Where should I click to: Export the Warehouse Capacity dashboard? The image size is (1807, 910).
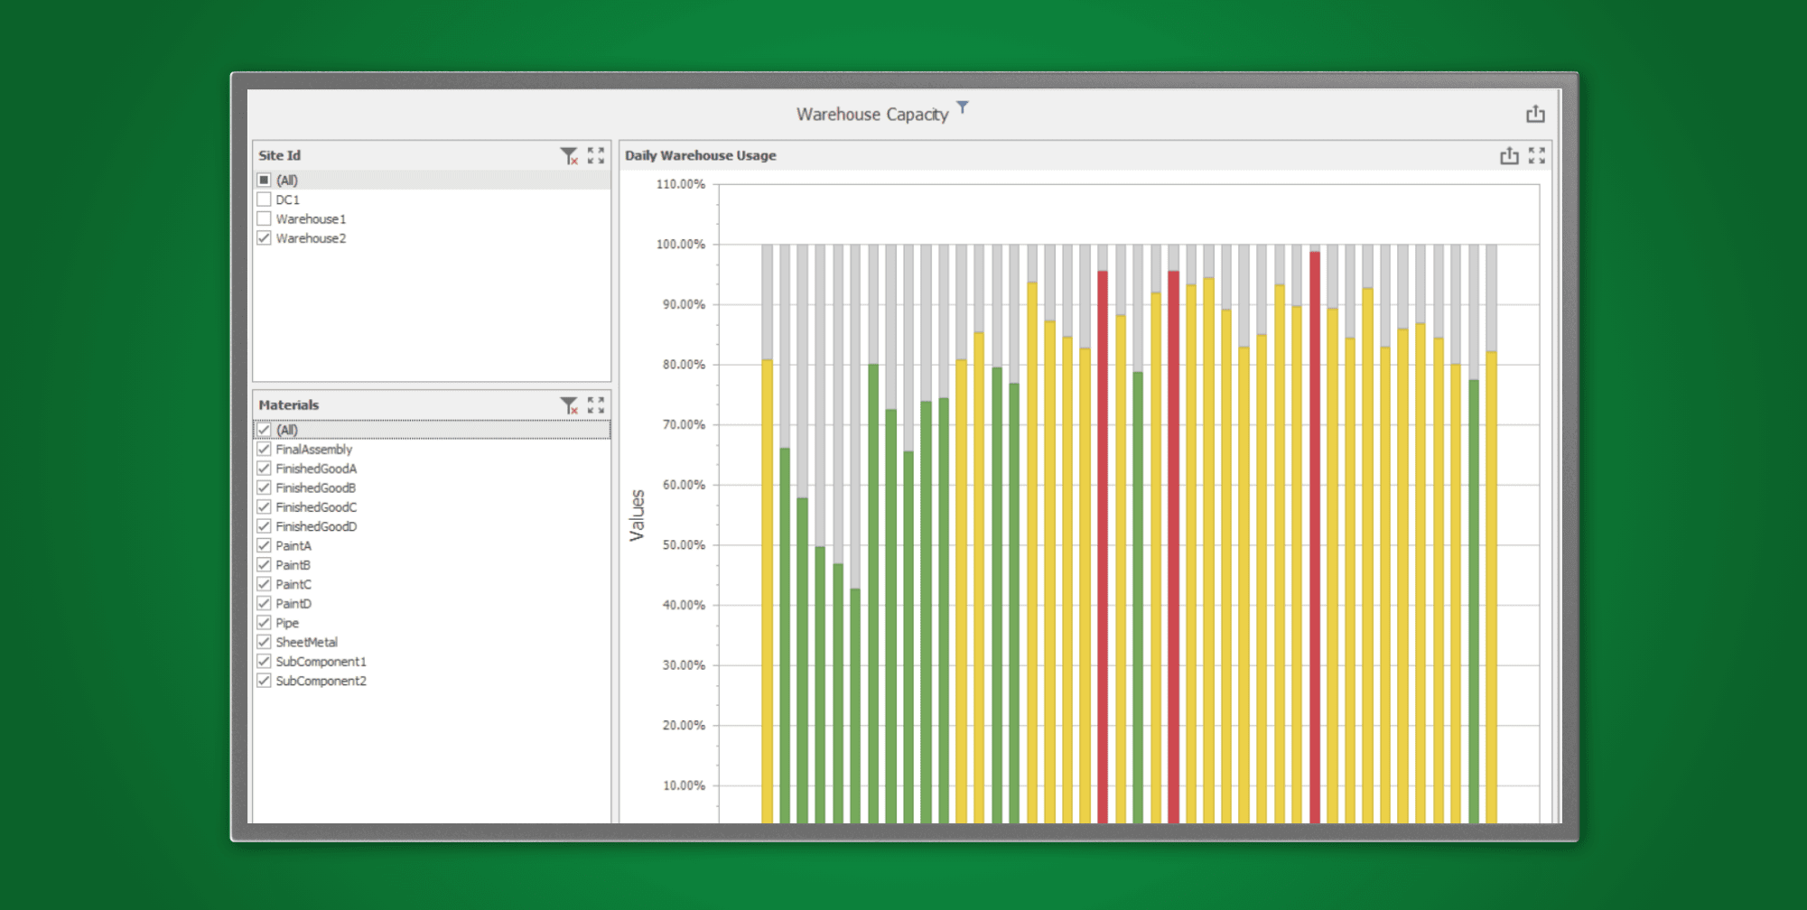[x=1535, y=115]
